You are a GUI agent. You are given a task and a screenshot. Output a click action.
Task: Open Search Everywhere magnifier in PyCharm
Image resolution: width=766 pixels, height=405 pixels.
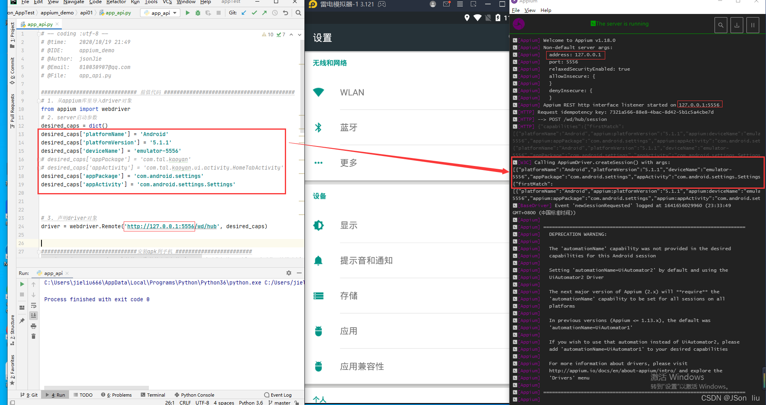point(298,13)
